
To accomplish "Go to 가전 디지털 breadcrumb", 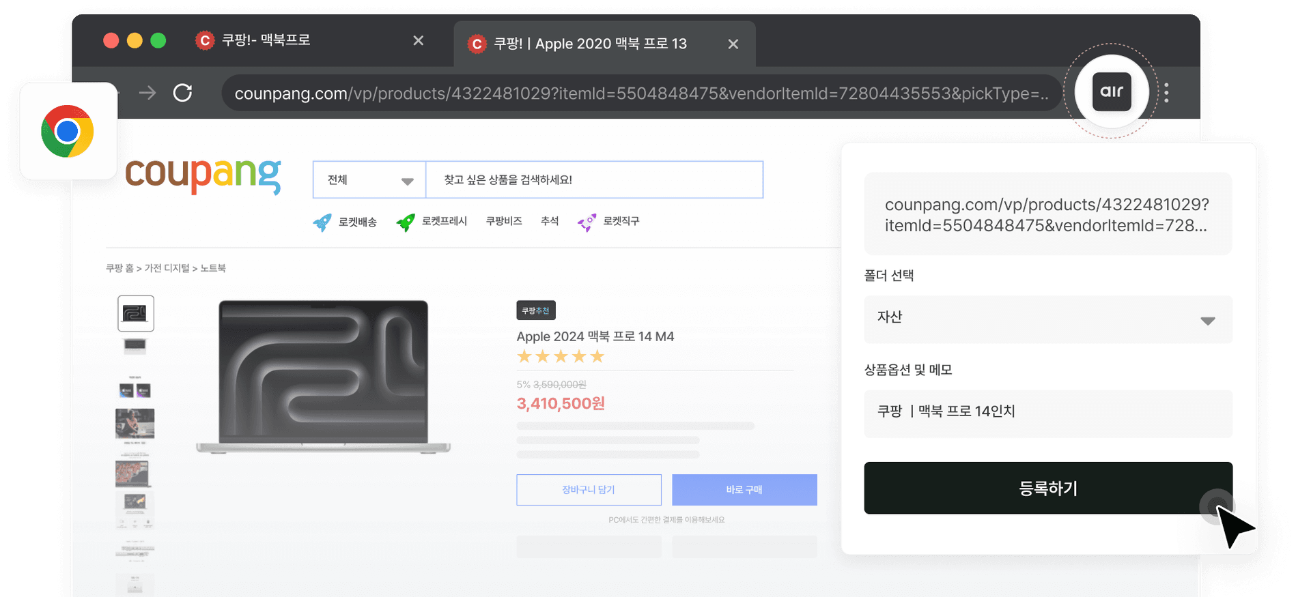I will [167, 268].
